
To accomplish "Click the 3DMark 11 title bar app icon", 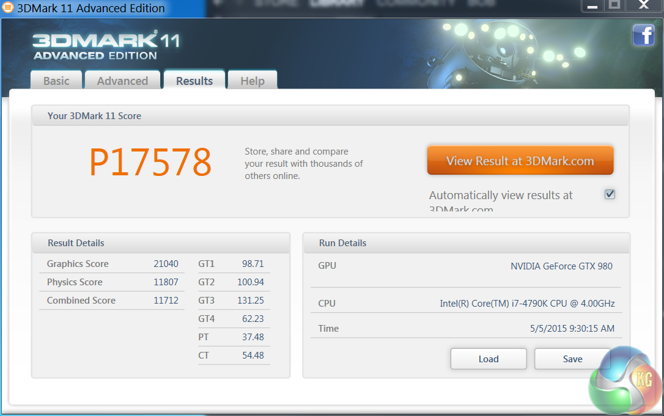I will coord(7,7).
